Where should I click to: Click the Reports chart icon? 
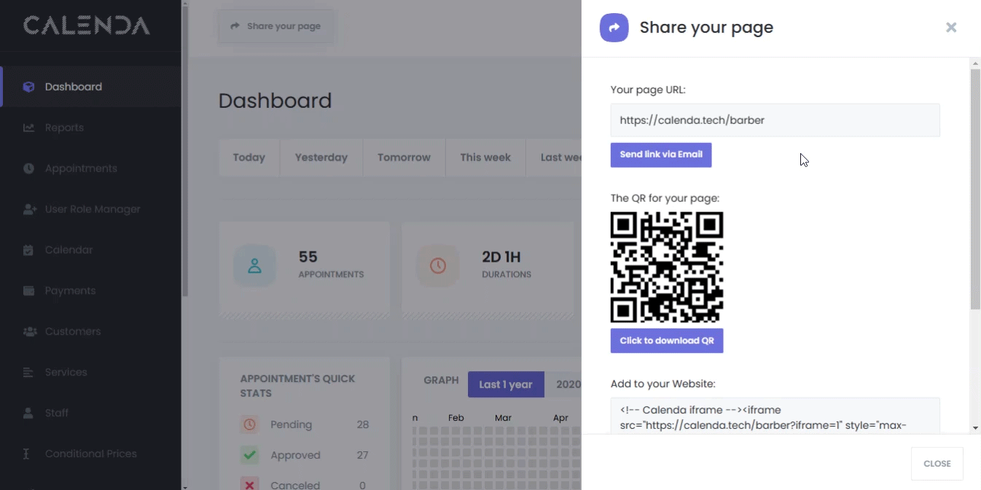28,128
